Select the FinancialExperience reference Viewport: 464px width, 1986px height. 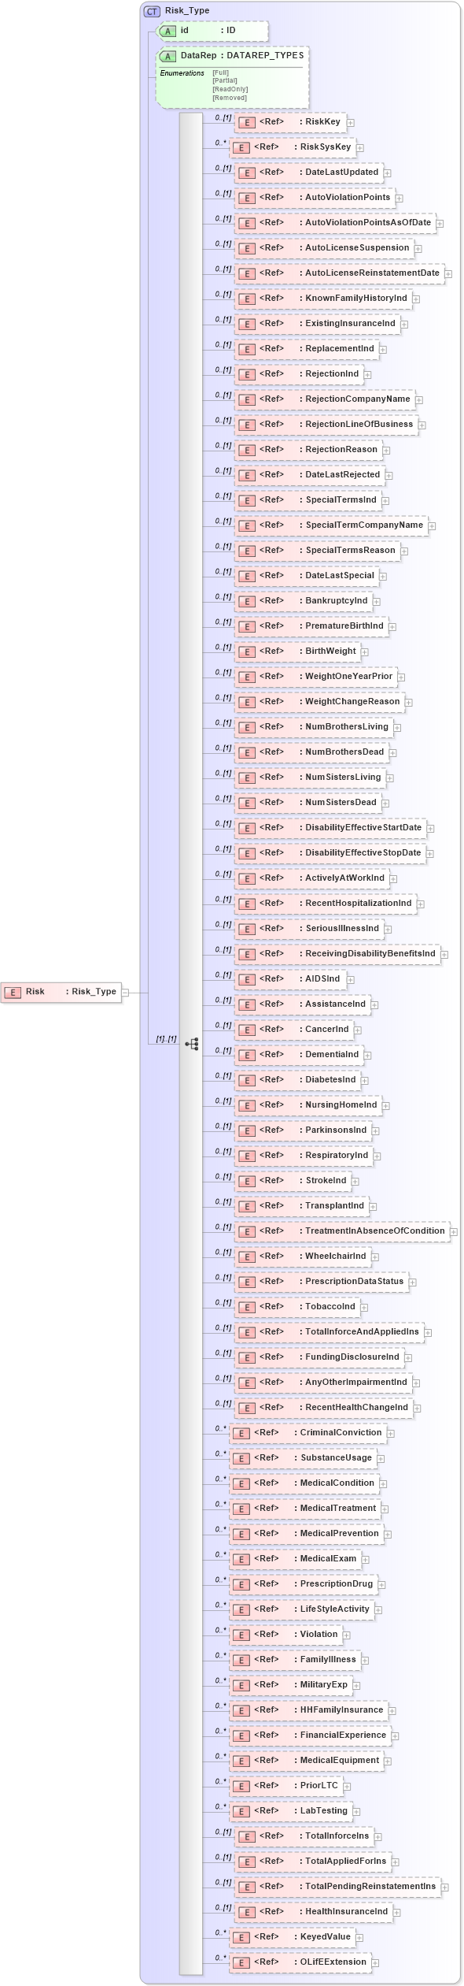[310, 1735]
